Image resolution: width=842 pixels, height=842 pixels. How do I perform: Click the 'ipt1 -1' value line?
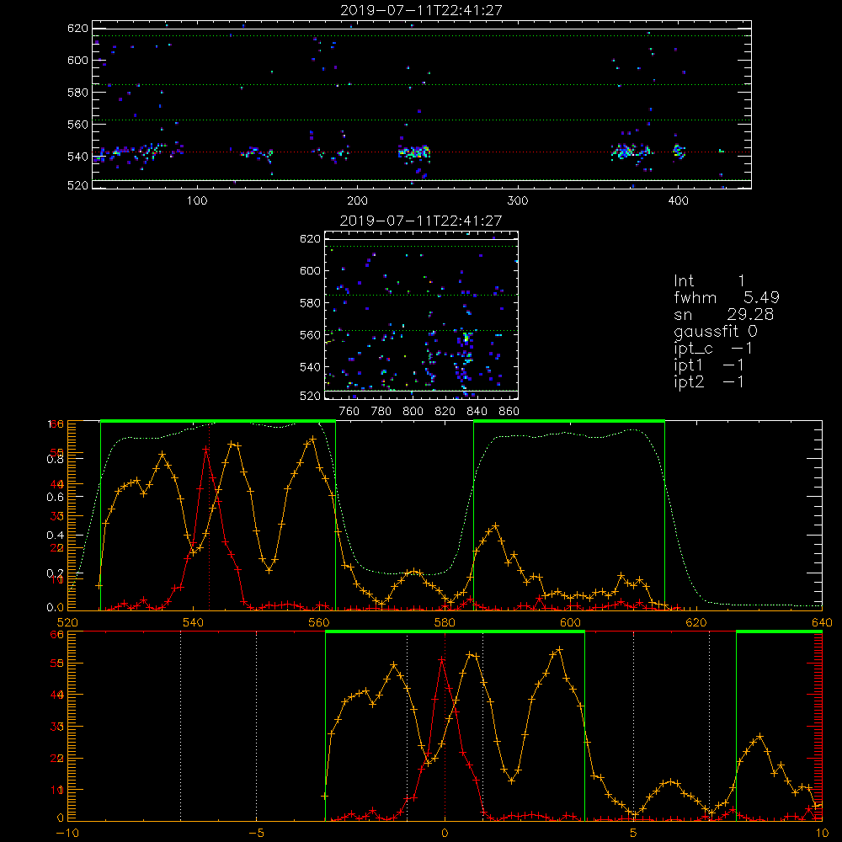[709, 365]
